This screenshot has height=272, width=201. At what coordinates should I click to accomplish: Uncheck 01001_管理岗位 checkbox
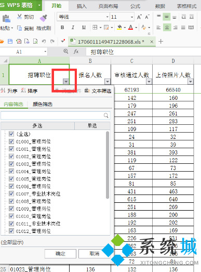coord(11,149)
